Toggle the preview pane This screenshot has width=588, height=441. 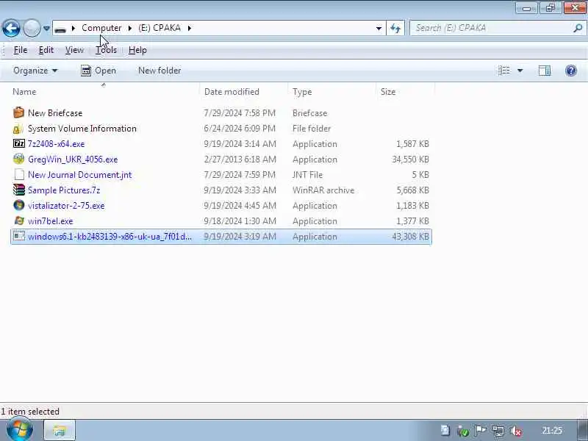click(x=545, y=71)
